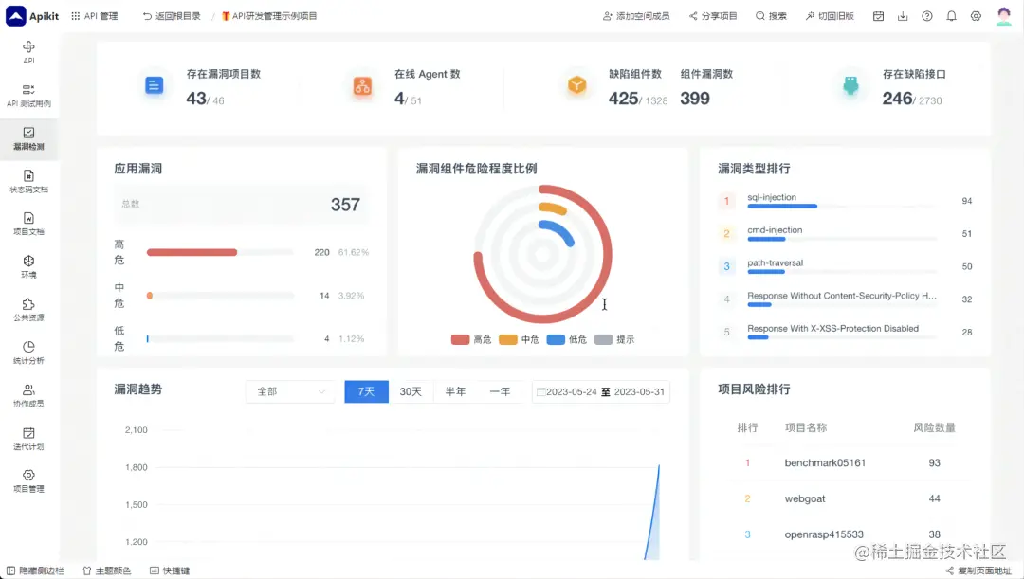Image resolution: width=1024 pixels, height=579 pixels.
Task: Select the 30天 tab
Action: tap(411, 391)
